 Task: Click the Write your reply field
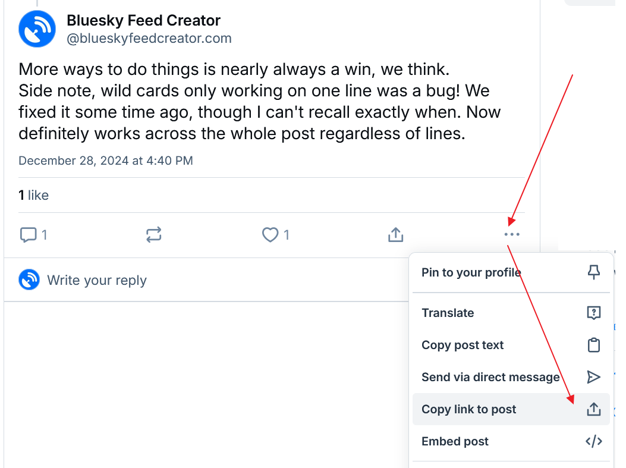pos(97,279)
